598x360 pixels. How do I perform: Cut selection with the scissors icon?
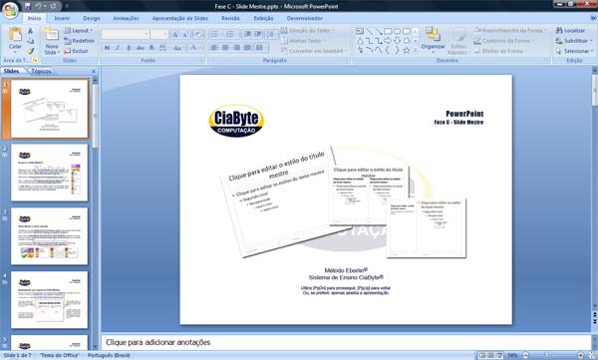coord(31,31)
